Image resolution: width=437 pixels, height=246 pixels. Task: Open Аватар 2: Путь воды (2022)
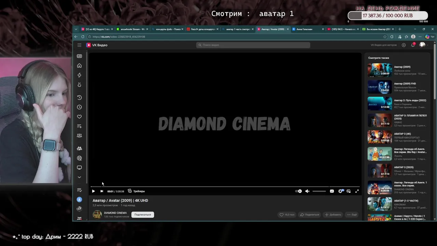coord(397,104)
